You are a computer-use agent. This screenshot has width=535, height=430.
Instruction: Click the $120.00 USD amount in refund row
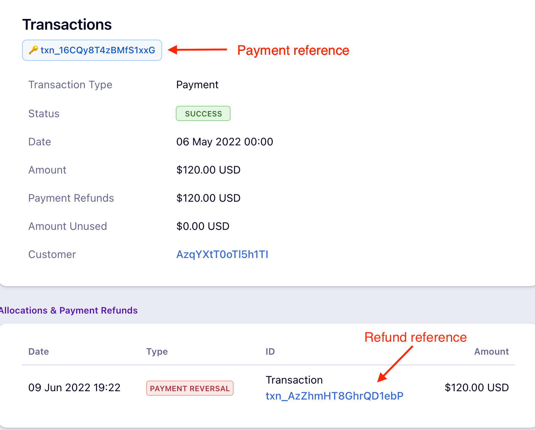tap(476, 387)
